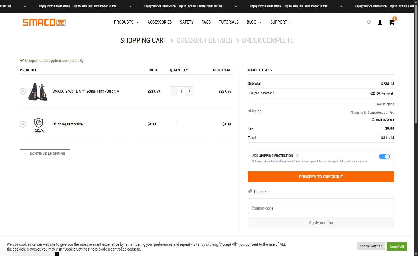Expand the Support dropdown menu
Image resolution: width=418 pixels, height=256 pixels.
[281, 22]
